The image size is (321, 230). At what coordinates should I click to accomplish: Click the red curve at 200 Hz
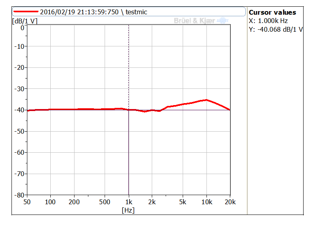pyautogui.click(x=74, y=109)
